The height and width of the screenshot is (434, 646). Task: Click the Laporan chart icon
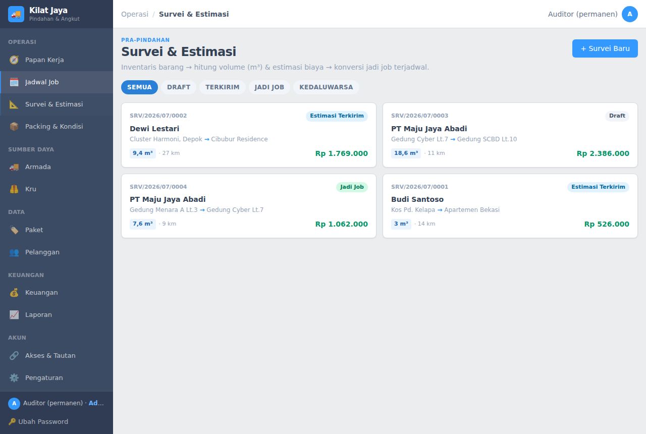pyautogui.click(x=14, y=315)
